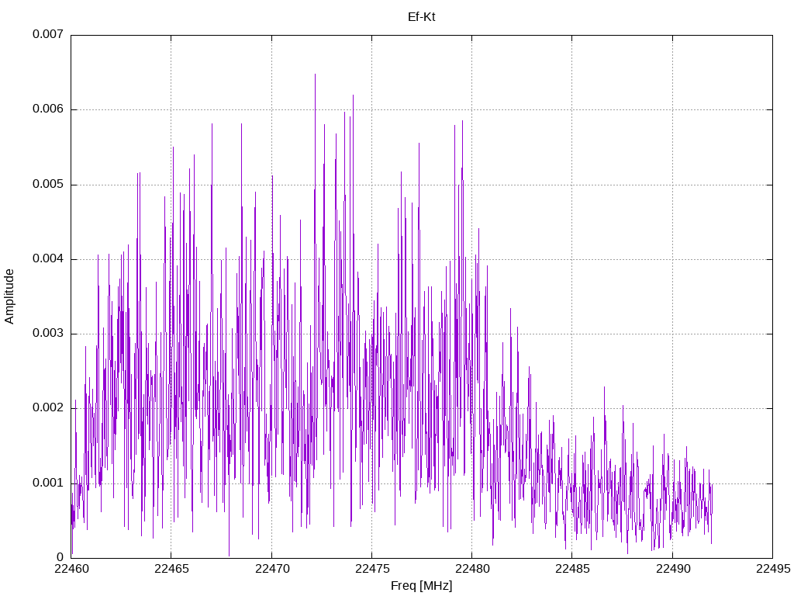This screenshot has width=794, height=596.
Task: Click the y-axis tick value 0.001
Action: tap(48, 483)
